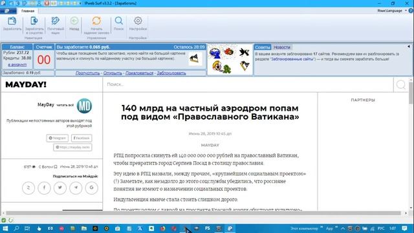Click the red-orange figure in captcha image
The image size is (414, 233).
coord(229,52)
